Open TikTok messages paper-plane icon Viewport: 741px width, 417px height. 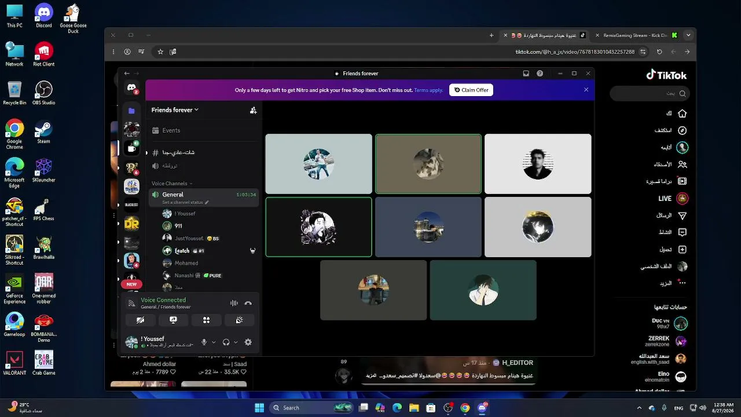(x=683, y=215)
